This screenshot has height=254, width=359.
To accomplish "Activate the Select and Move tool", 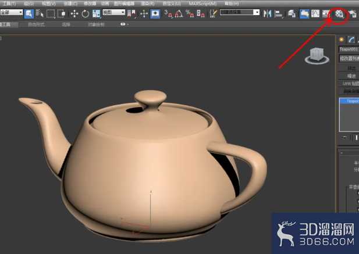I will point(74,14).
